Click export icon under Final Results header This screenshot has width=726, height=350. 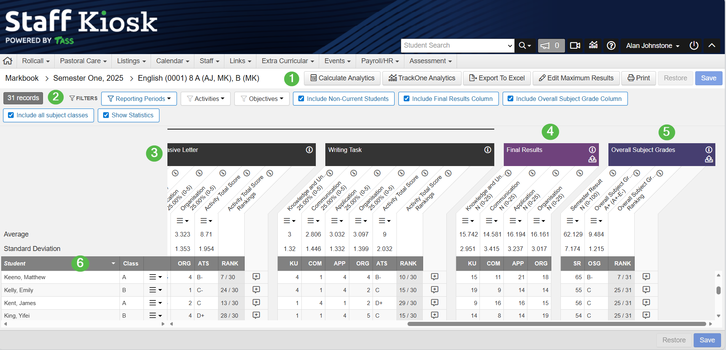tap(592, 159)
